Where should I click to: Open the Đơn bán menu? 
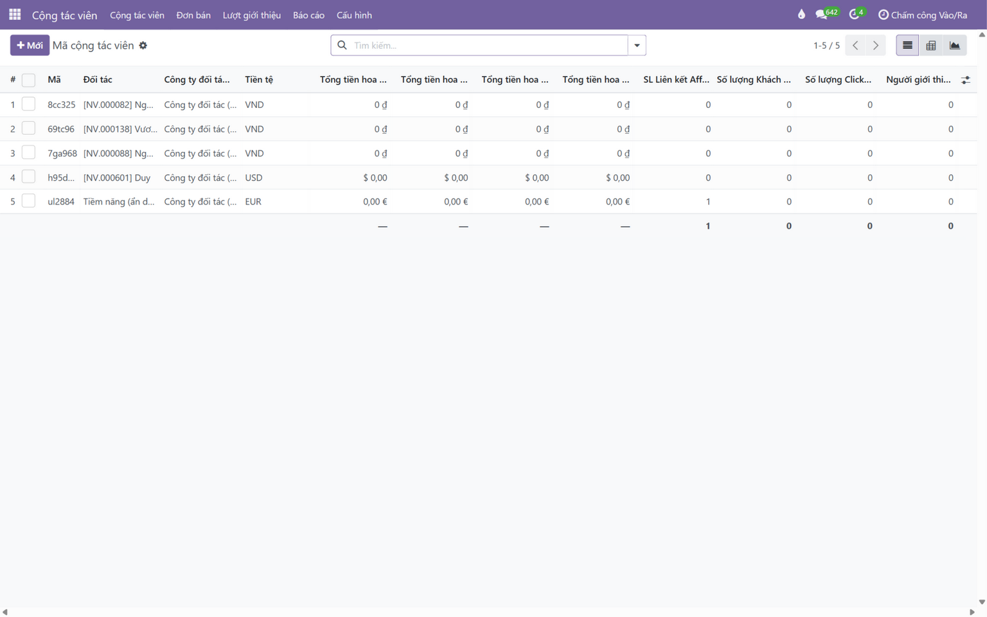(x=193, y=15)
